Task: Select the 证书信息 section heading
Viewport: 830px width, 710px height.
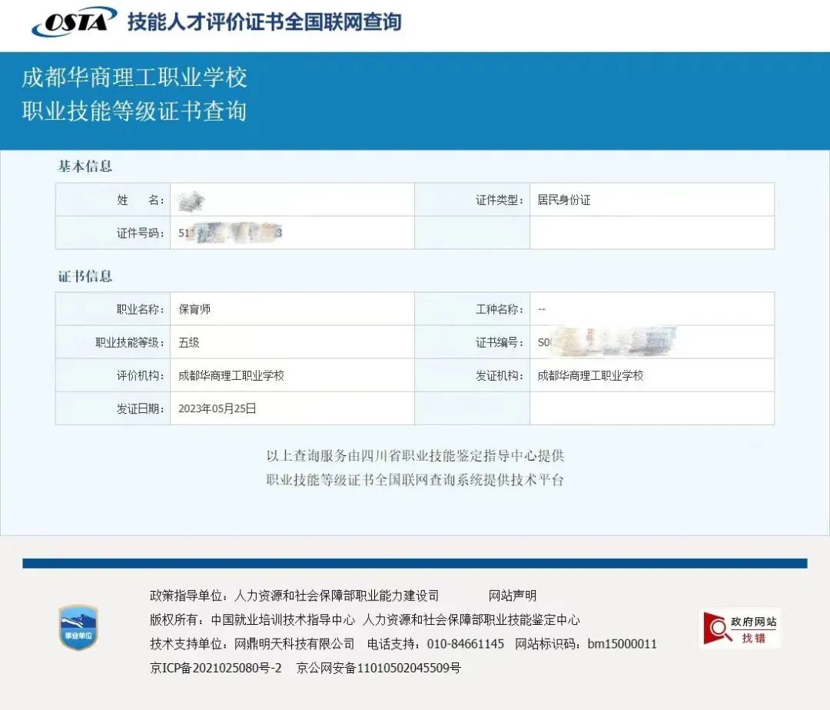Action: click(85, 276)
